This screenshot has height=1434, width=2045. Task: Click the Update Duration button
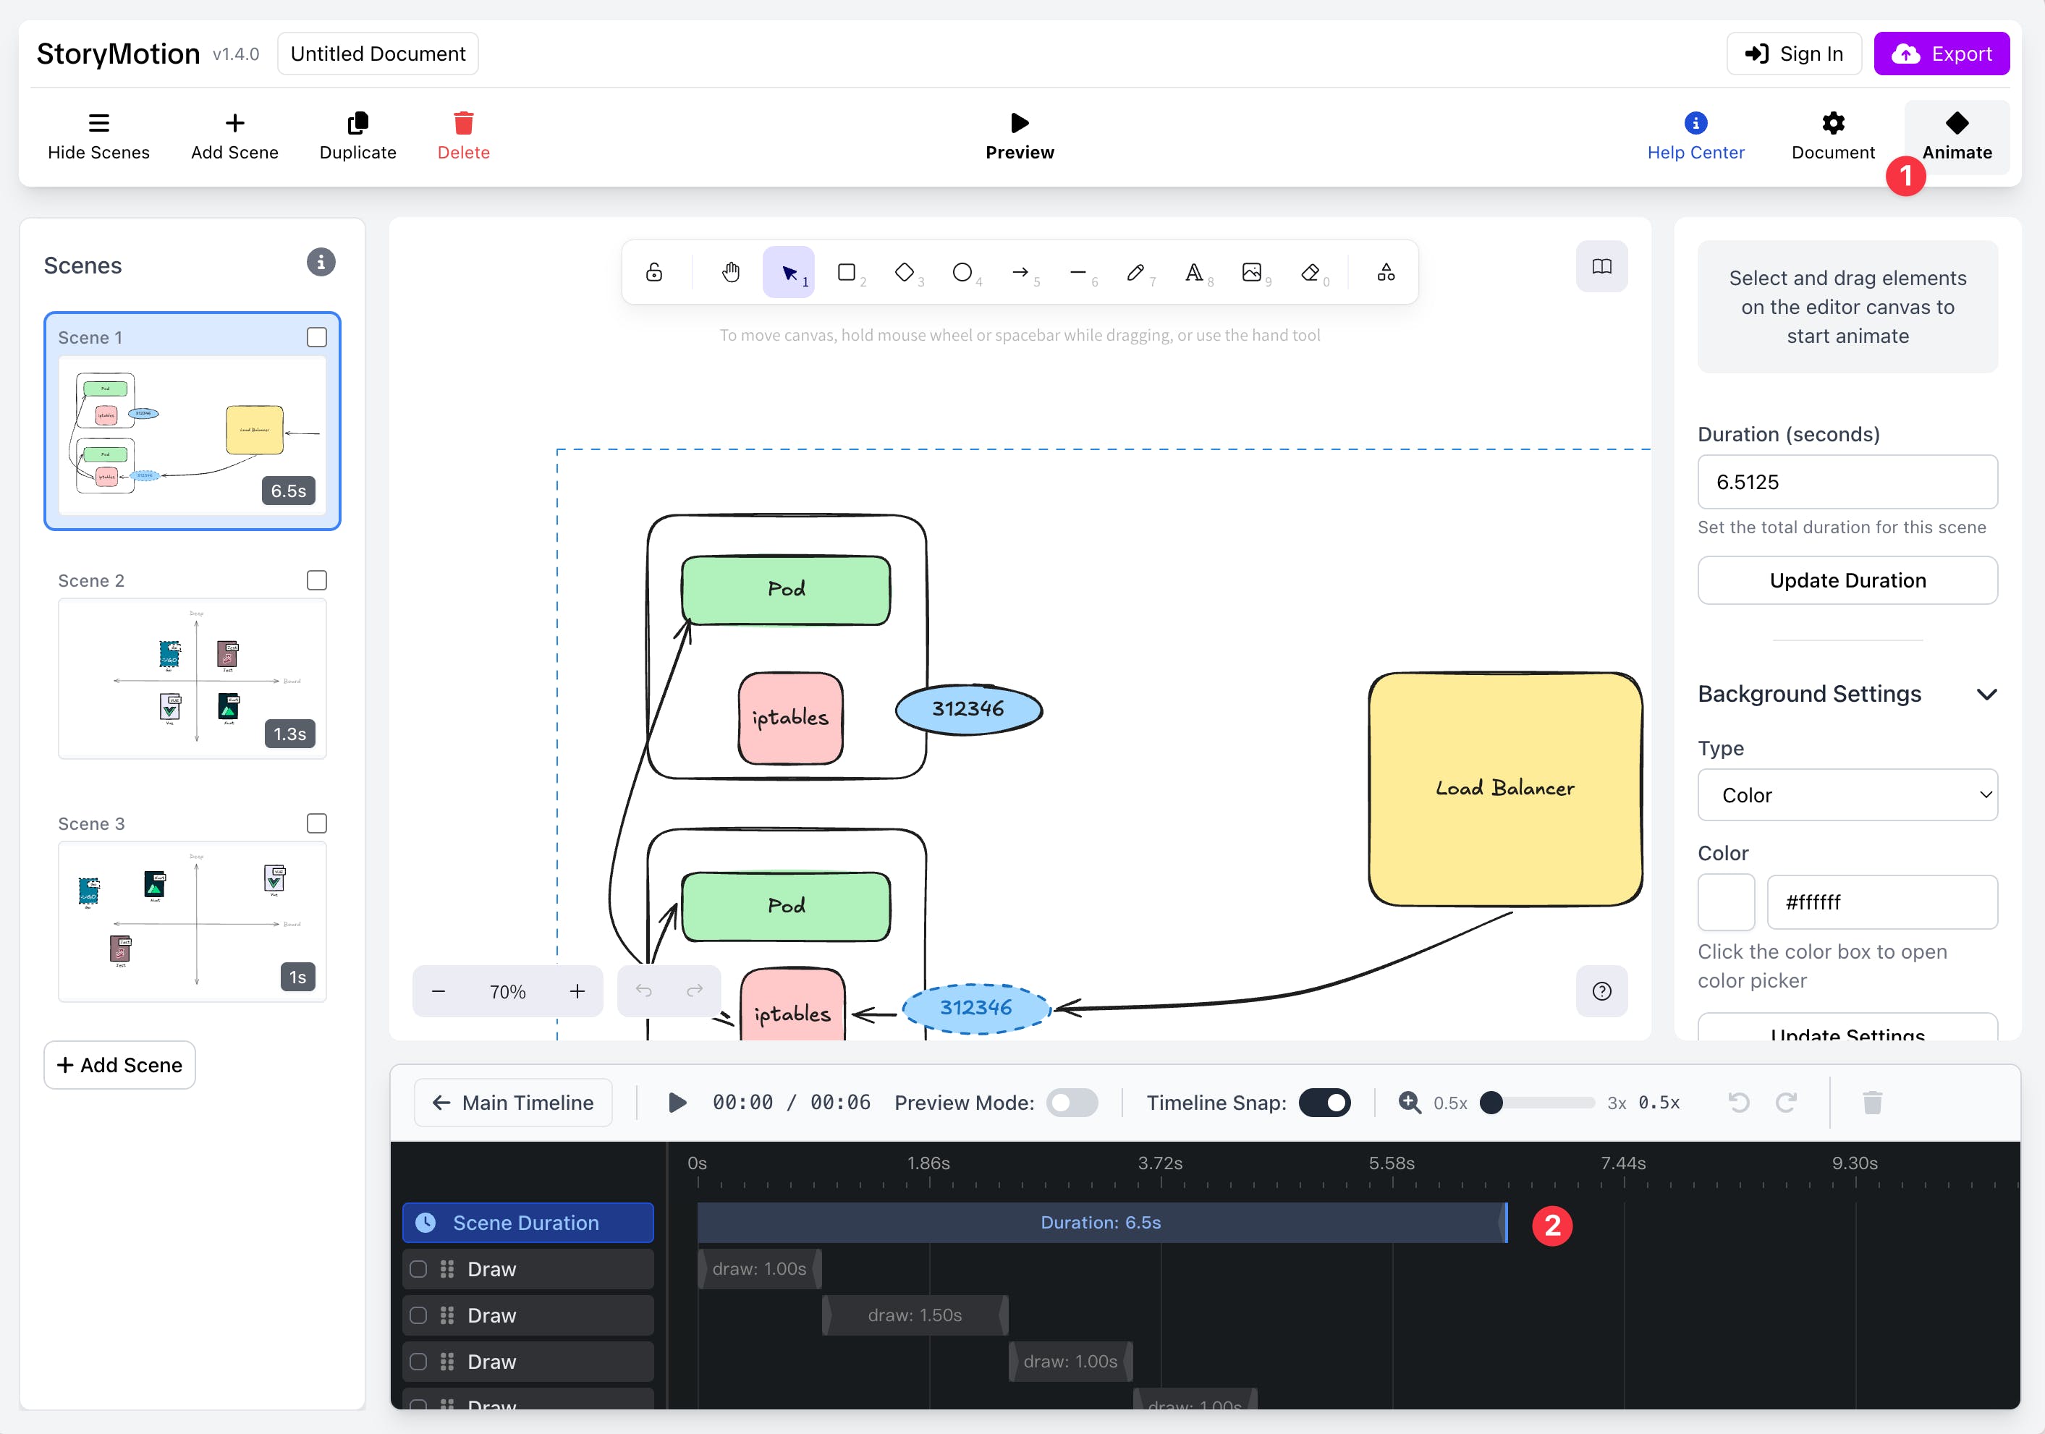pos(1847,580)
